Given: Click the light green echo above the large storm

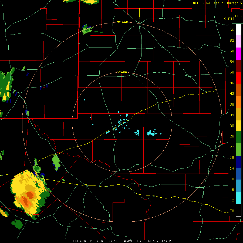Looking at the screenshot, I should pyautogui.click(x=56, y=163).
